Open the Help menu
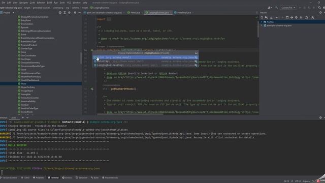Screen dimensions: 325x183 point(85,3)
